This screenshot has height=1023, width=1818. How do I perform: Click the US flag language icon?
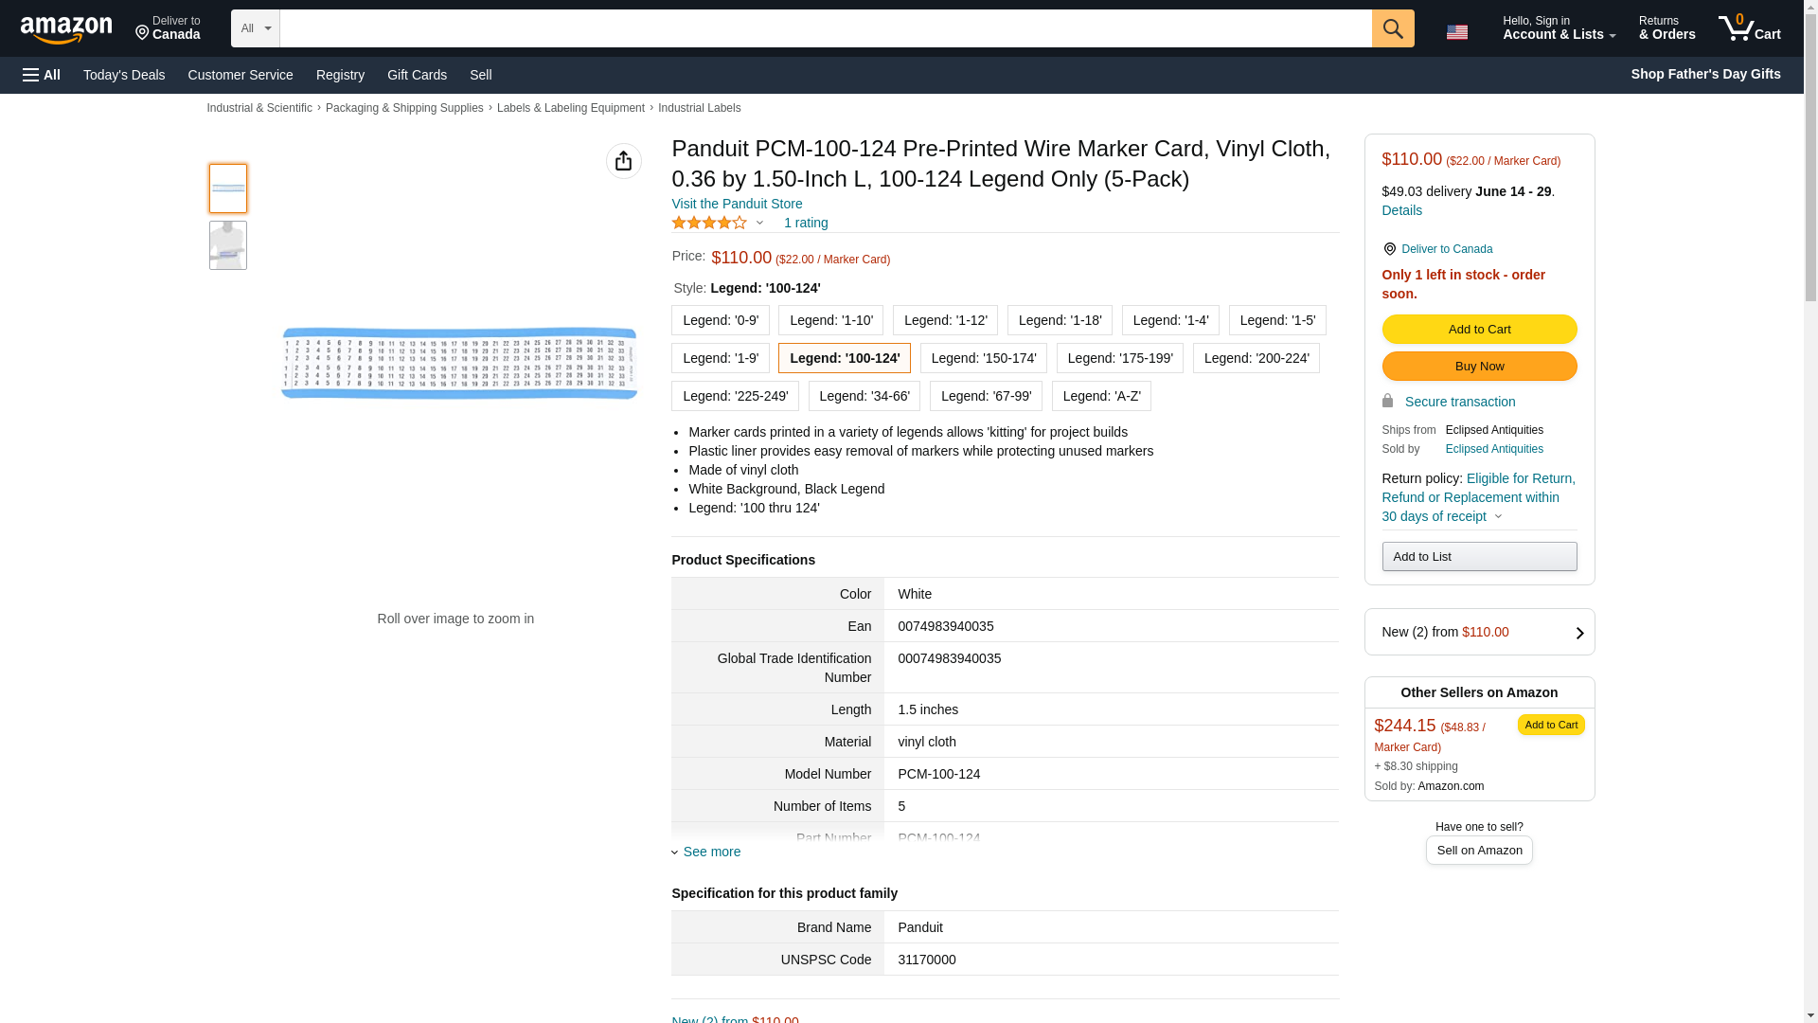[1456, 31]
